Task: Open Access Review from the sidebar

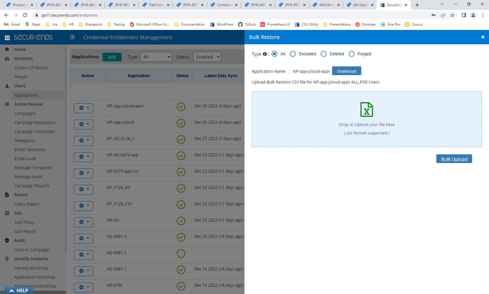Action: click(x=7, y=104)
